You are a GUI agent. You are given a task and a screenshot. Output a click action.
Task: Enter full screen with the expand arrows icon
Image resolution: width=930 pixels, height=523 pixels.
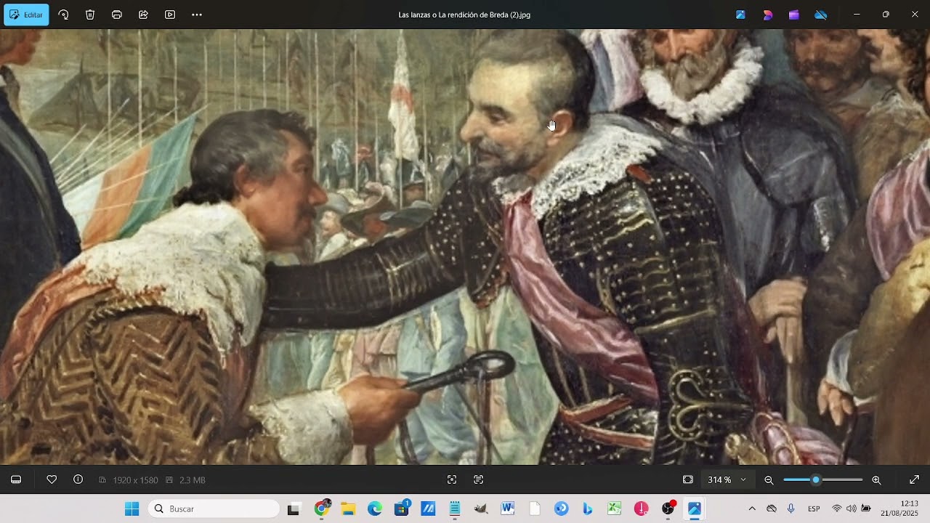(914, 479)
